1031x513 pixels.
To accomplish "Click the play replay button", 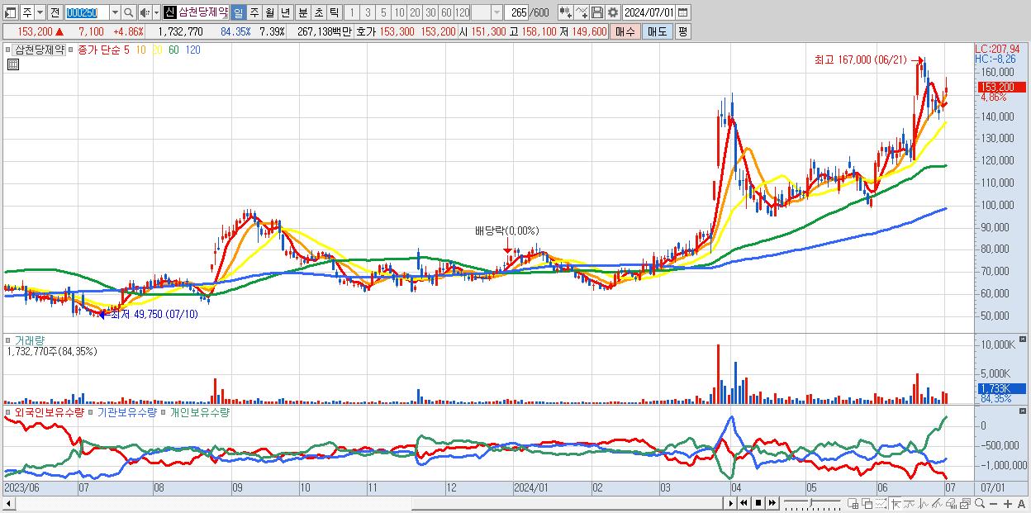I will pyautogui.click(x=731, y=503).
